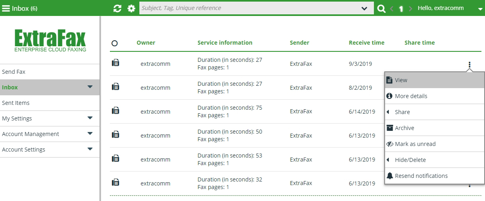Open the hamburger menu next to Inbox
This screenshot has width=485, height=201.
coord(6,8)
